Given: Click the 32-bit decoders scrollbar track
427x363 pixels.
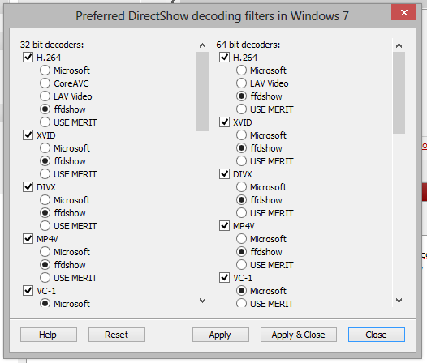Looking at the screenshot, I should coord(202,212).
